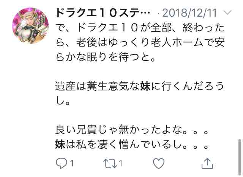
Task: Open the ドラクエ10ステ… profile name
Action: [103, 13]
